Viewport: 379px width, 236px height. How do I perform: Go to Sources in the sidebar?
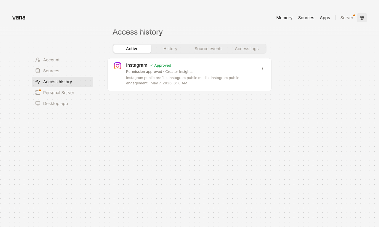pos(62,71)
